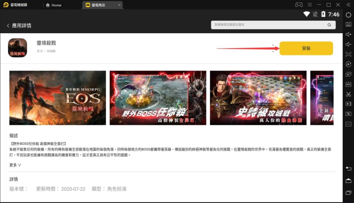Image resolution: width=354 pixels, height=203 pixels.
Task: Decrease emulator volume
Action: (x=348, y=44)
